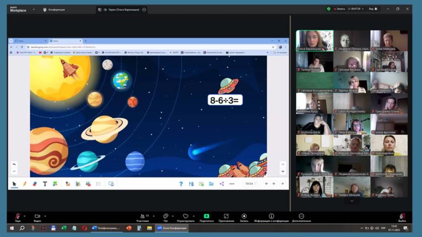Click the green Поделиться share screen icon
Image resolution: width=422 pixels, height=237 pixels.
point(206,216)
